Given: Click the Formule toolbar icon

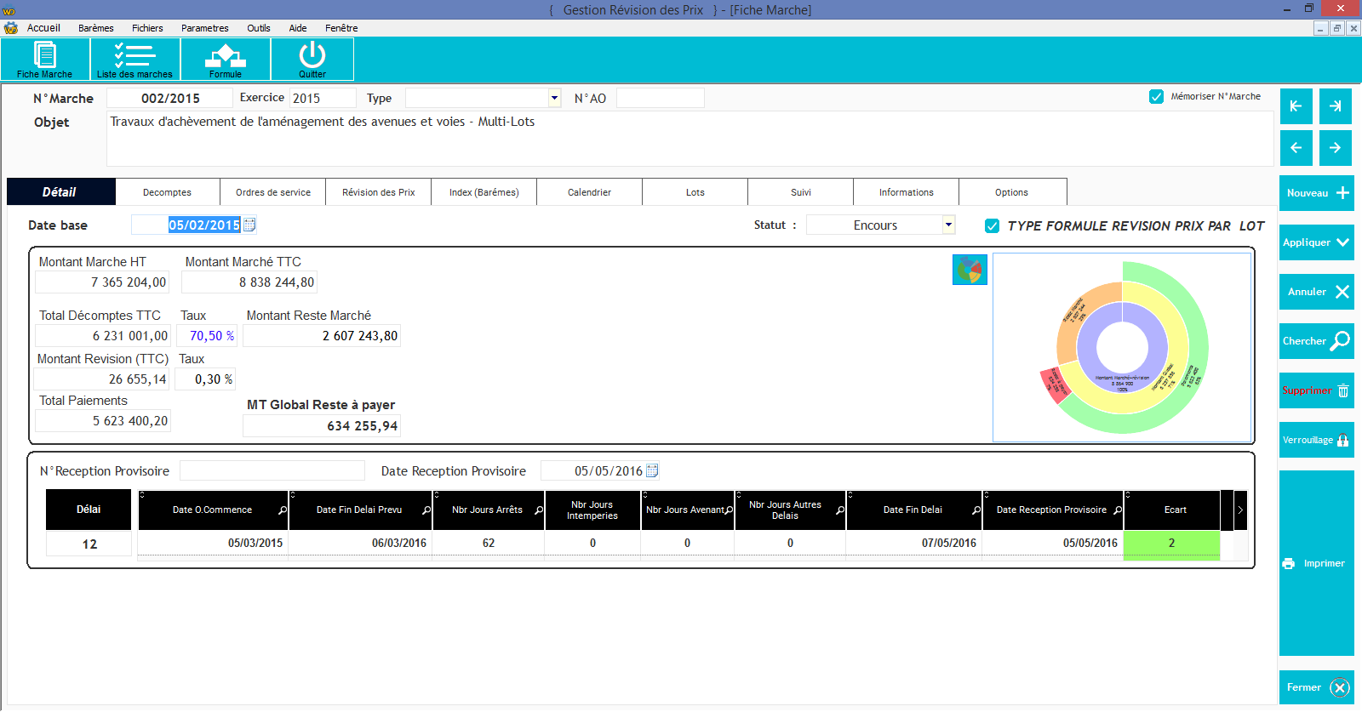Looking at the screenshot, I should (225, 59).
